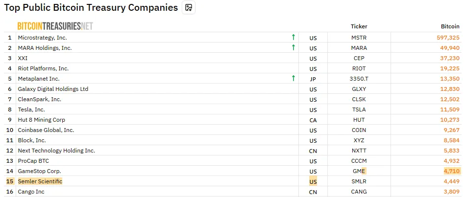Open the Microstrategy, Inc. company link
465x197 pixels.
pyautogui.click(x=42, y=38)
